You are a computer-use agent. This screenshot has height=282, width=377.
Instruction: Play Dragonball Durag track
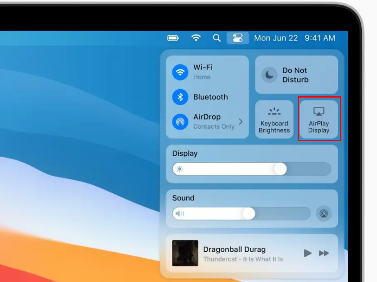(x=307, y=253)
